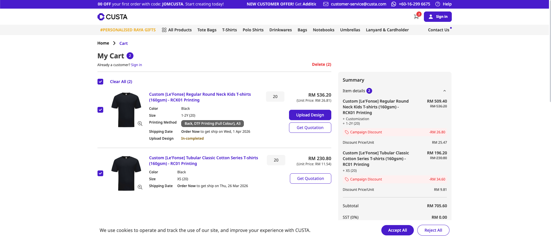551x240 pixels.
Task: Get Quotation for Tubular Classic T-shirts
Action: coord(311,178)
